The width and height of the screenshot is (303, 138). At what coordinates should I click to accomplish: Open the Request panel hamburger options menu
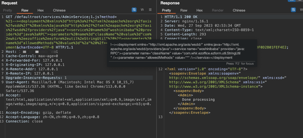[150, 10]
